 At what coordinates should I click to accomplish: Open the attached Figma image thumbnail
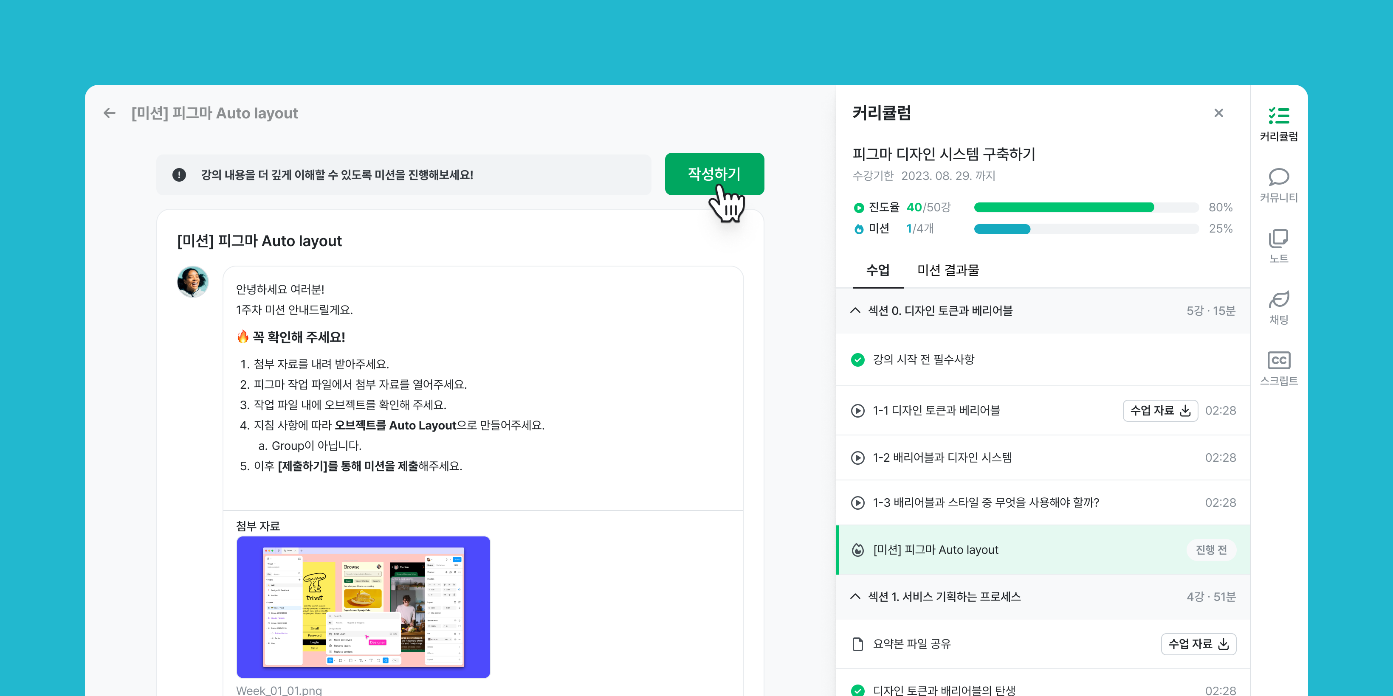pyautogui.click(x=364, y=607)
